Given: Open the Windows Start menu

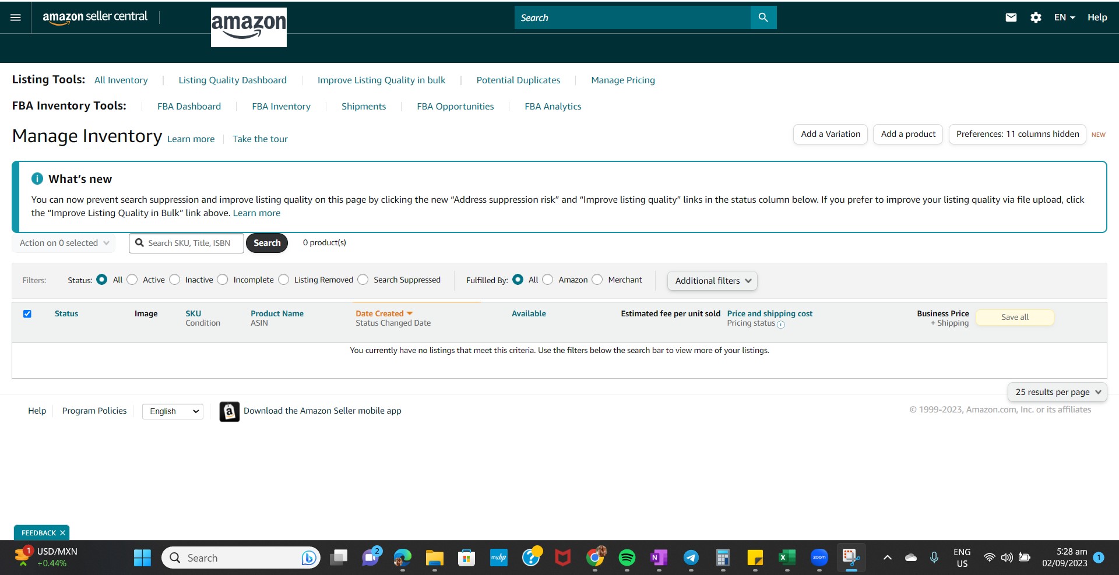Looking at the screenshot, I should (142, 558).
